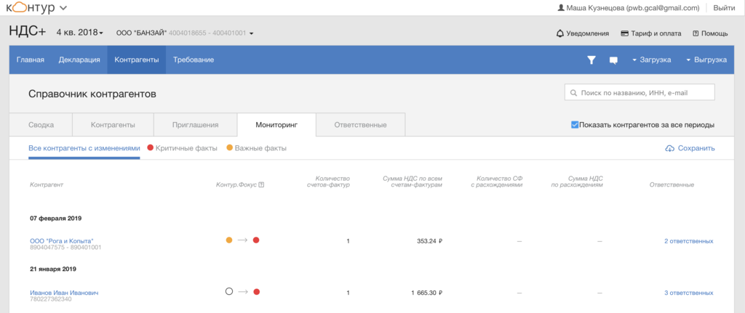Select the Контрагенты item in blue navbar
This screenshot has width=745, height=313.
pos(136,60)
